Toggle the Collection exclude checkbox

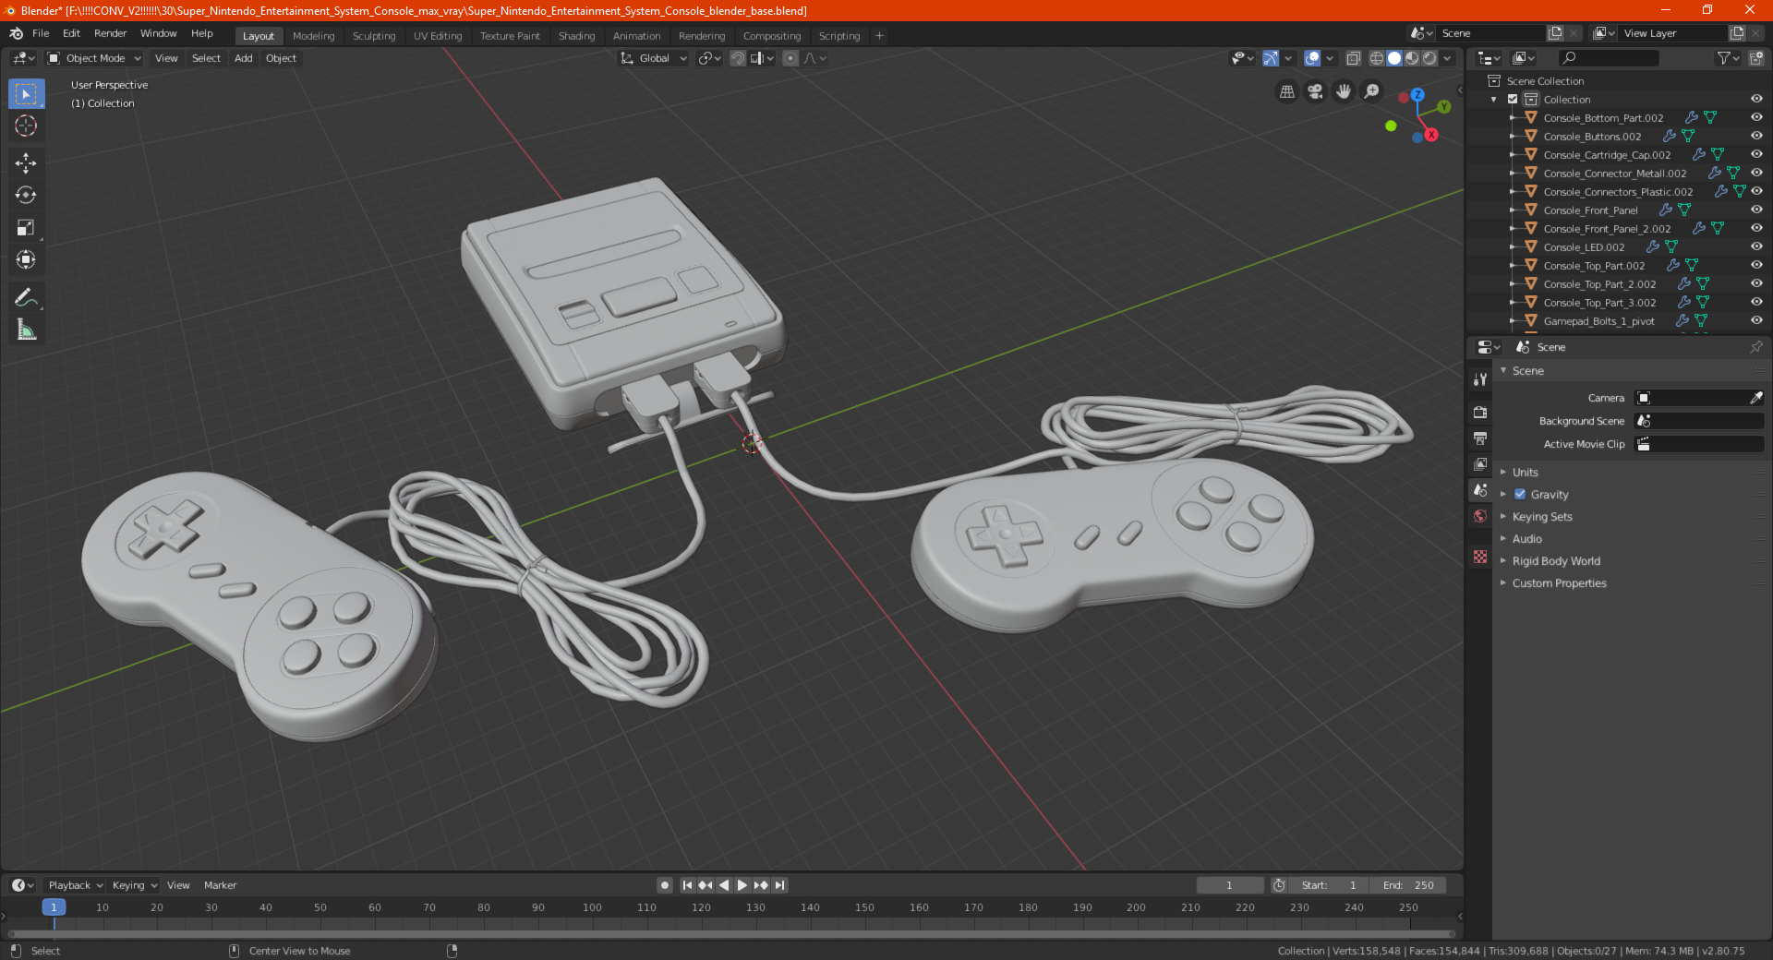click(x=1513, y=100)
